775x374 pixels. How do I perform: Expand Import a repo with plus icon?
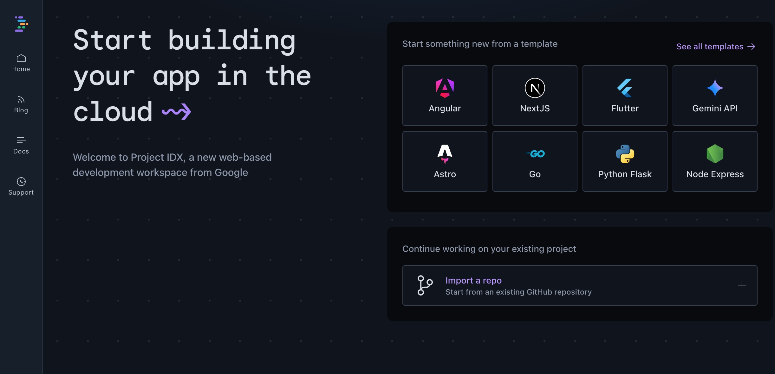pyautogui.click(x=742, y=285)
